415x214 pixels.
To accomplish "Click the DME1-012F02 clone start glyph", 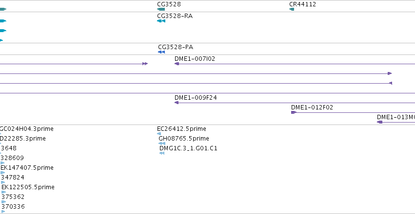I will 294,112.
